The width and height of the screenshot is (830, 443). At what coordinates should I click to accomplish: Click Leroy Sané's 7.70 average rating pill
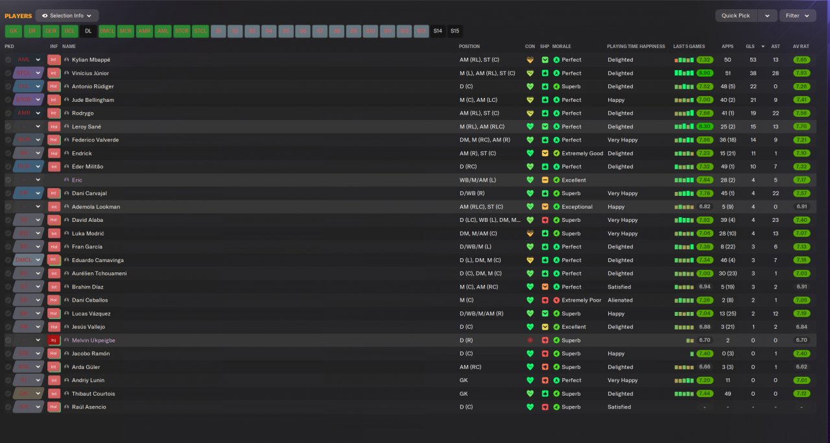click(801, 126)
